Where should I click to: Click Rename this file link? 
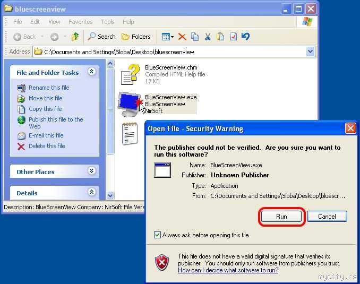click(49, 88)
